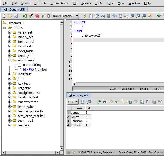
Task: Click the orange up-down arrows sort icon
Action: (123, 102)
